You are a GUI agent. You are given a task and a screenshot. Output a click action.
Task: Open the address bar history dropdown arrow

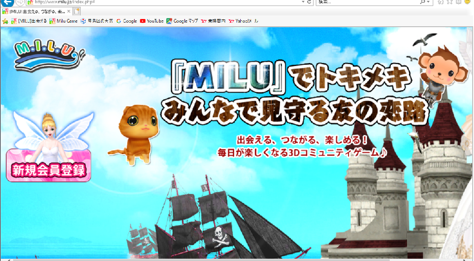303,2
